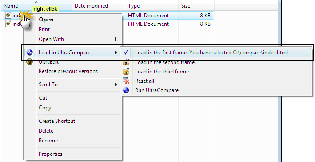Select Restore previous versions
Image resolution: width=315 pixels, height=162 pixels.
[68, 71]
